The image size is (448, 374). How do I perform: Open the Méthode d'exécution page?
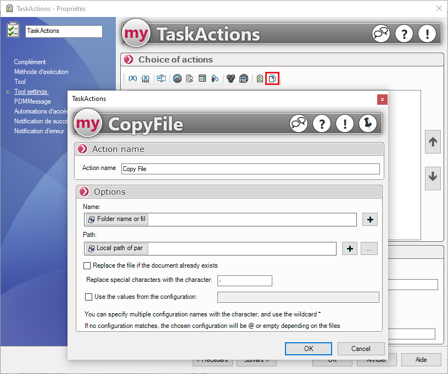pyautogui.click(x=41, y=72)
